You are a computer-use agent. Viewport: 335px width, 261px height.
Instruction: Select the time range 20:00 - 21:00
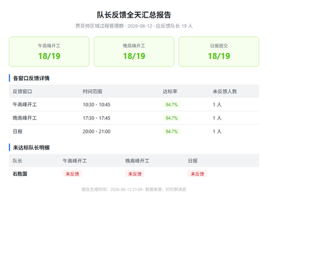click(96, 132)
